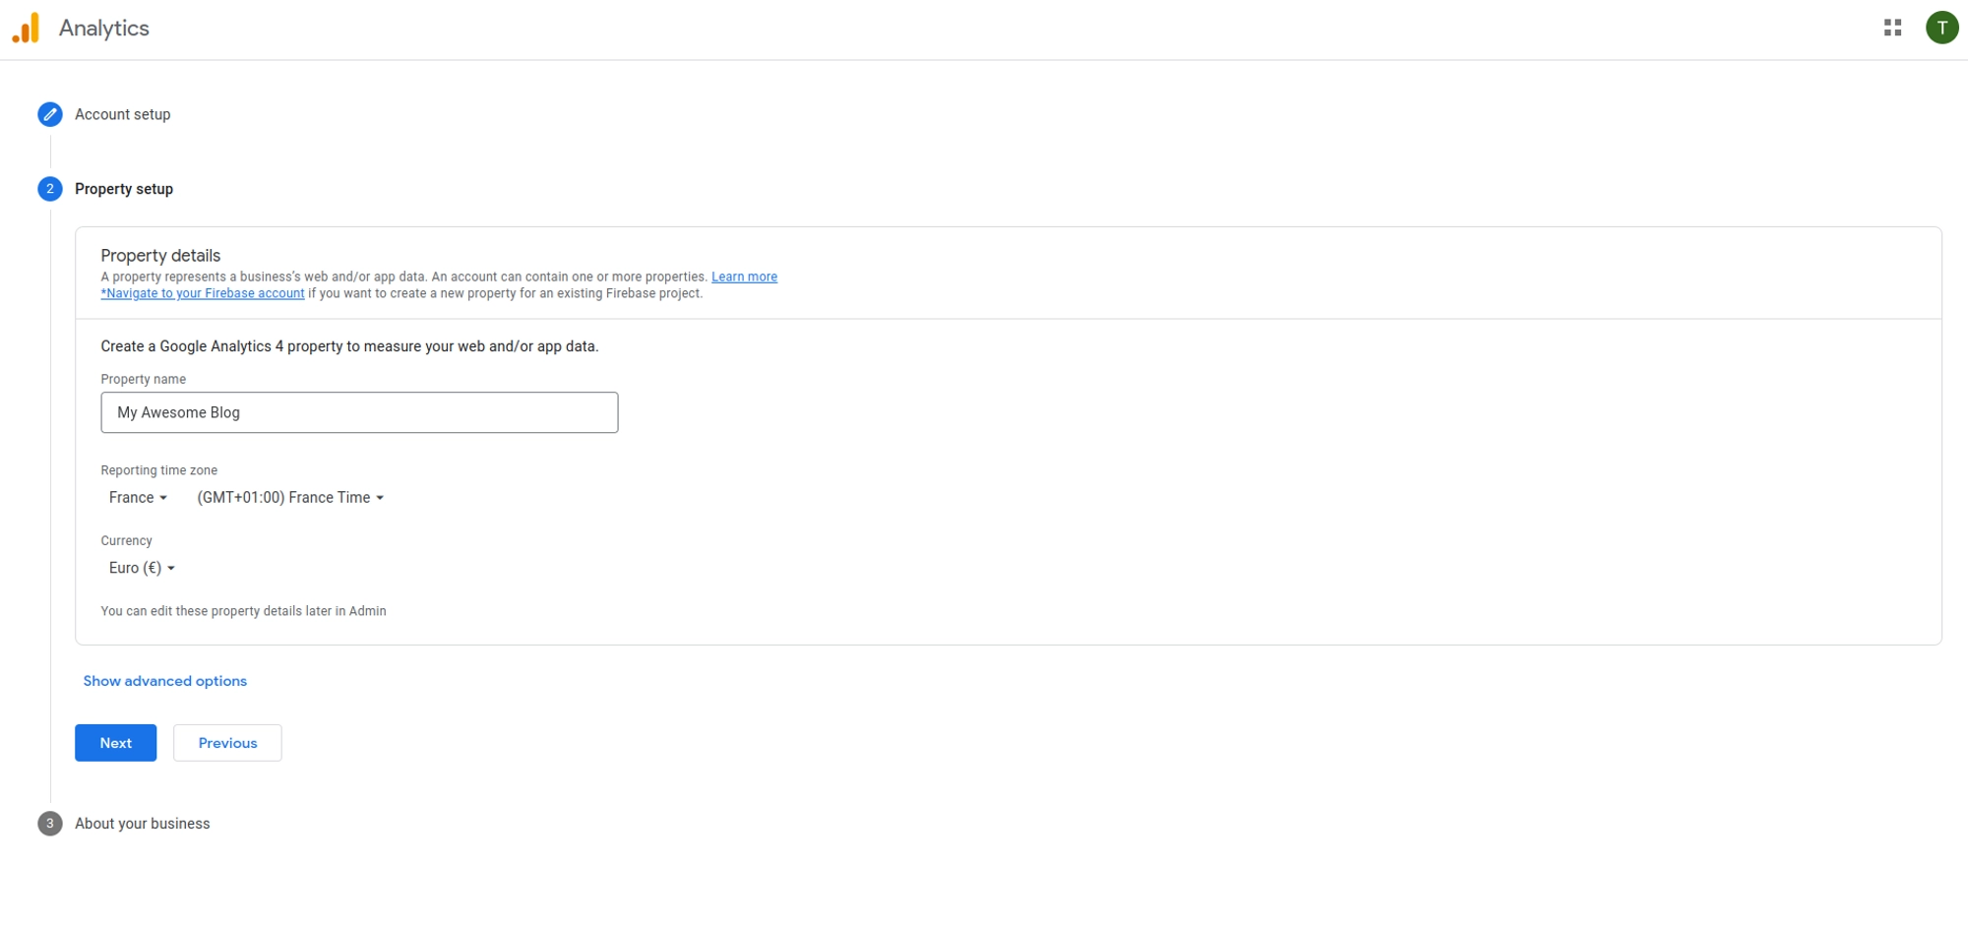1968x926 pixels.
Task: Follow the Navigate to your Firebase account link
Action: tap(203, 293)
